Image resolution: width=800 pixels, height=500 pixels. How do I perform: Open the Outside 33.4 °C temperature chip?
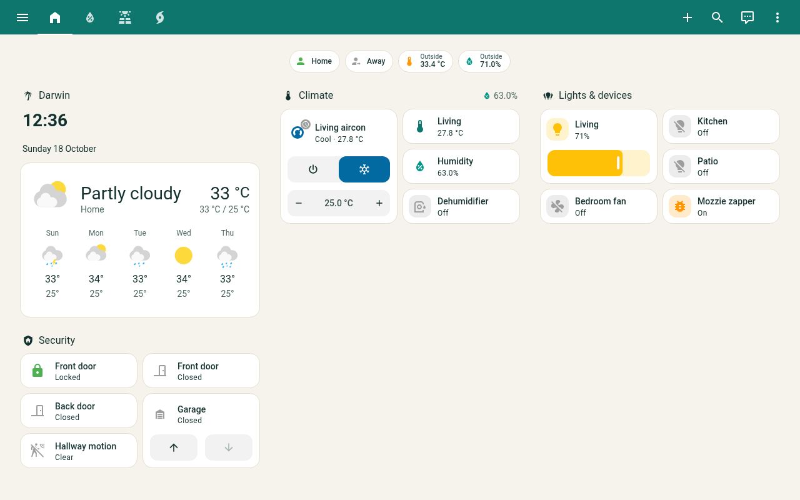426,61
